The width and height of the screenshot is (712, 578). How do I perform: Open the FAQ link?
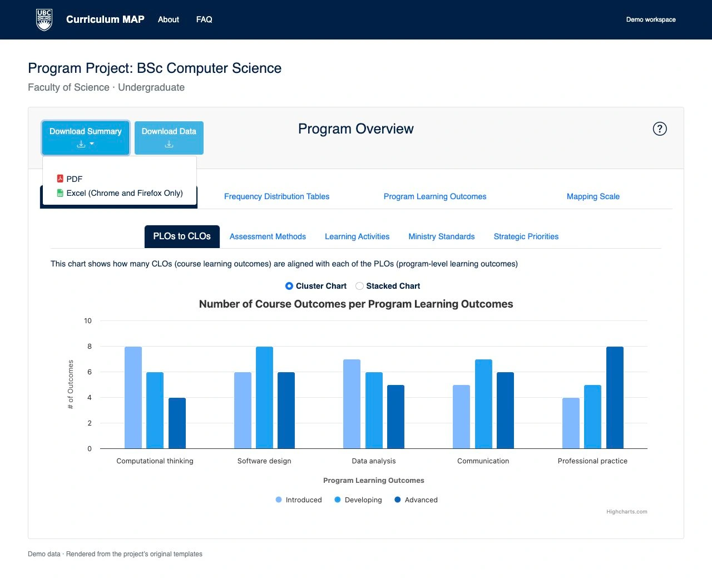click(204, 19)
